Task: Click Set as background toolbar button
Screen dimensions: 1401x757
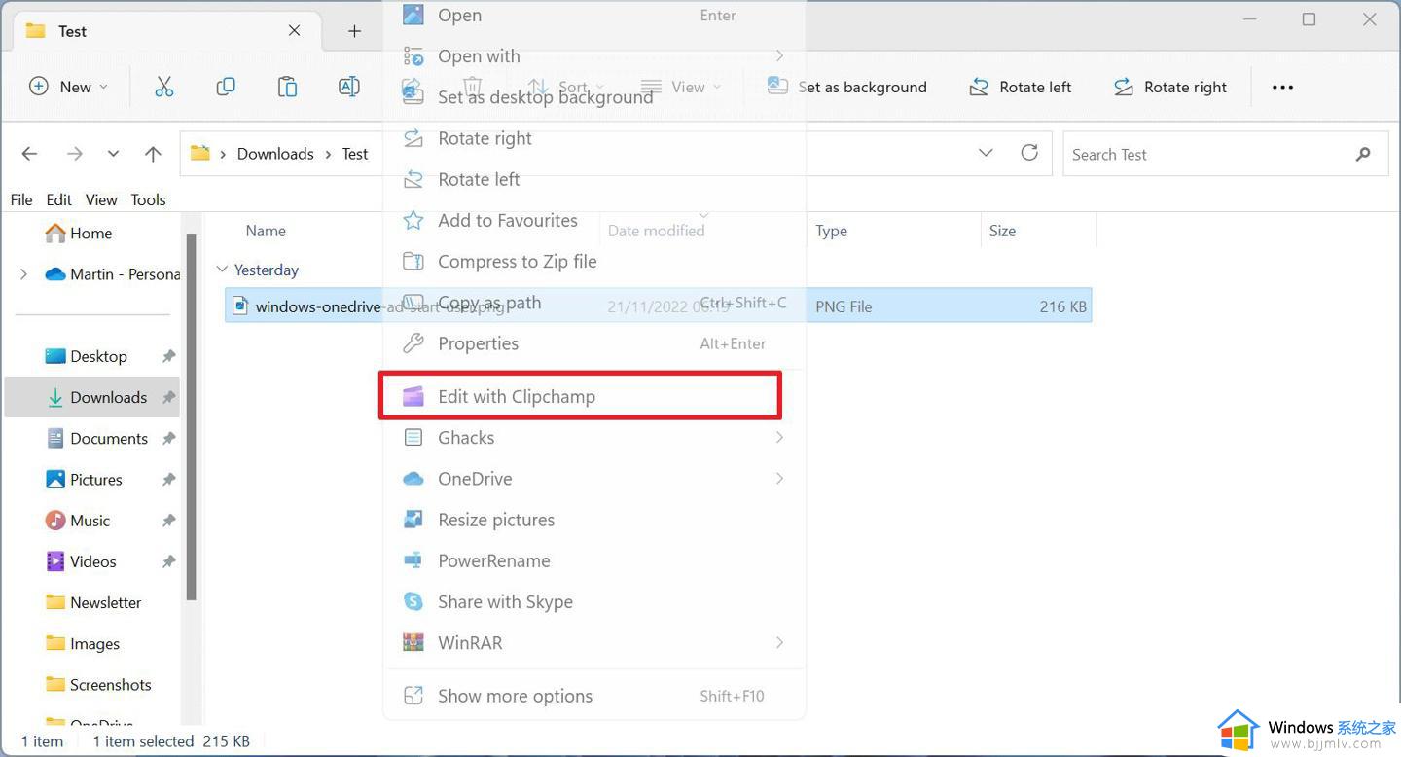Action: pyautogui.click(x=847, y=87)
